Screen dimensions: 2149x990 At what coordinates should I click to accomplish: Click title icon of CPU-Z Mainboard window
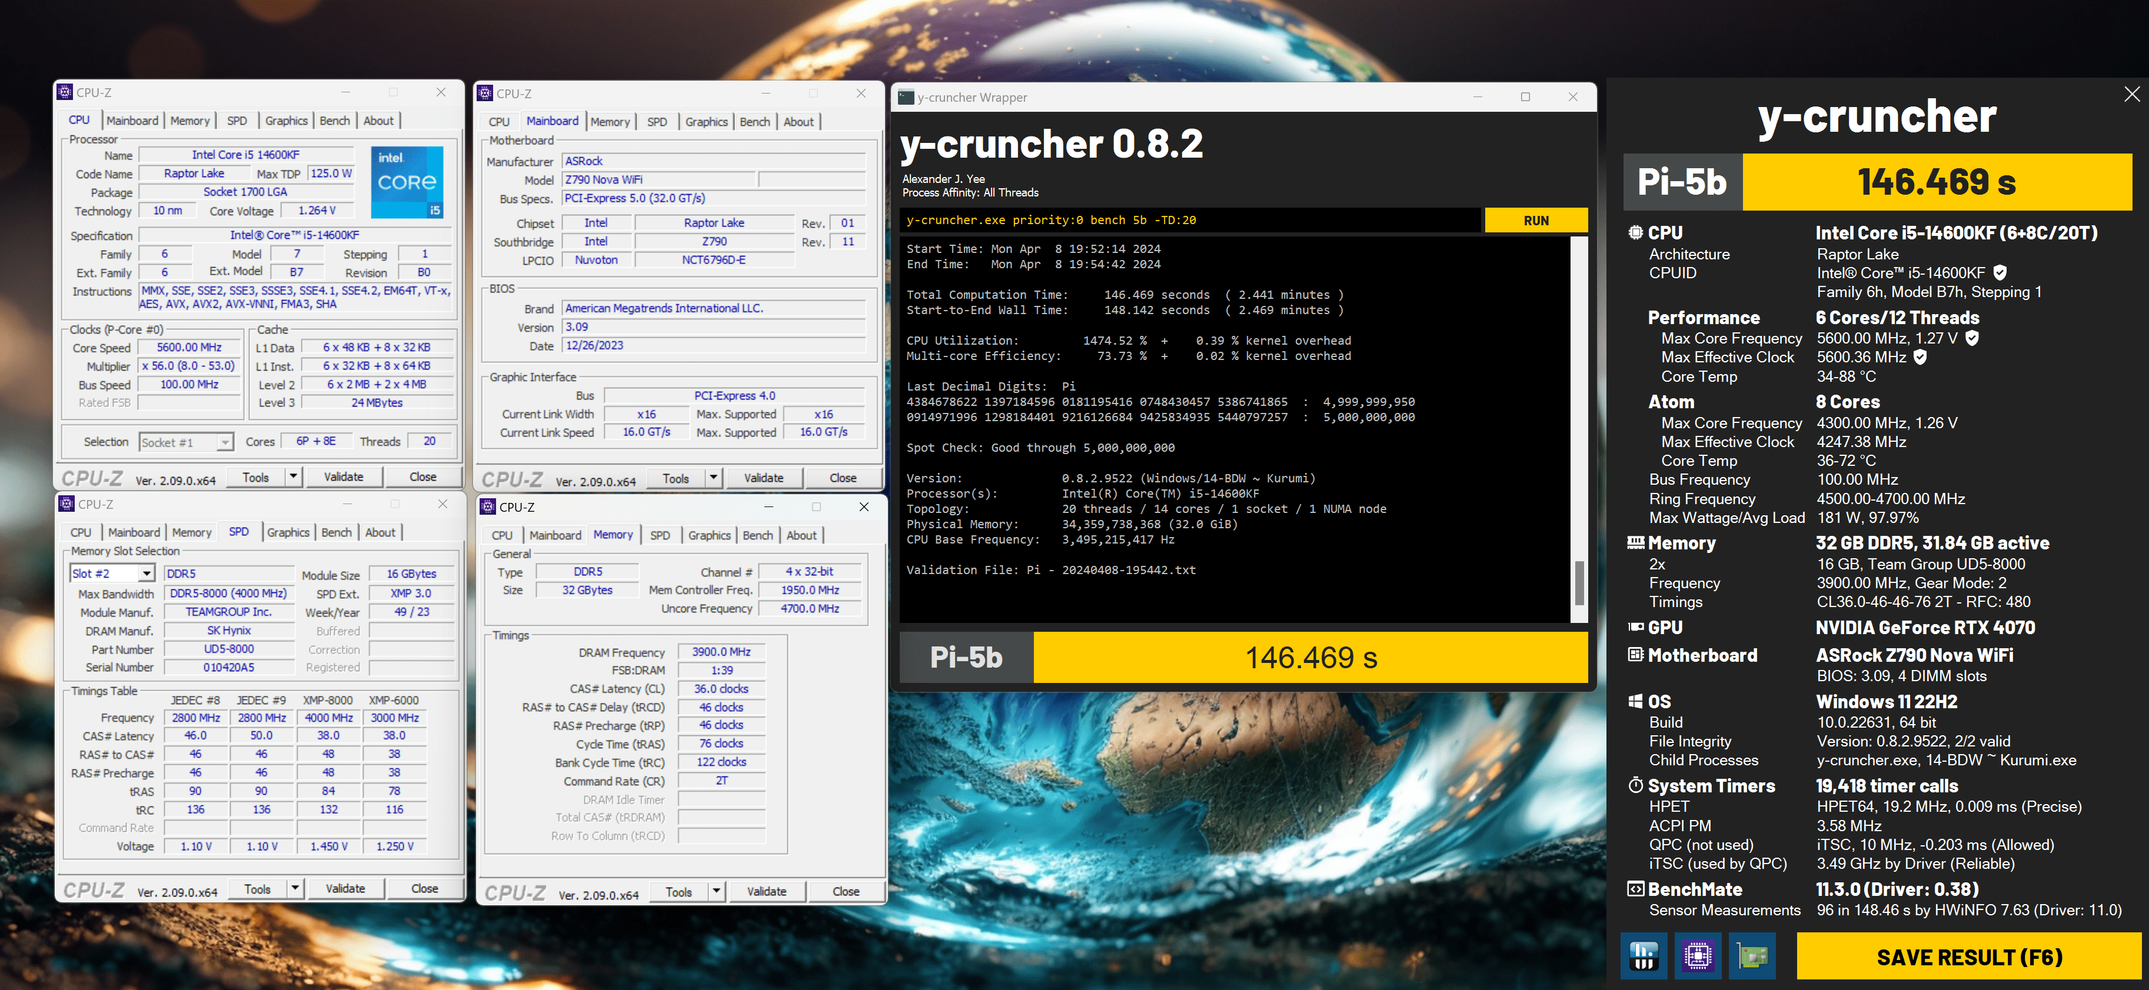(485, 94)
